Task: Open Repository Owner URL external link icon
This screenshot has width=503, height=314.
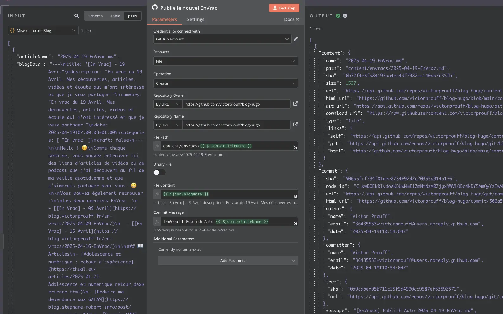Action: click(295, 104)
